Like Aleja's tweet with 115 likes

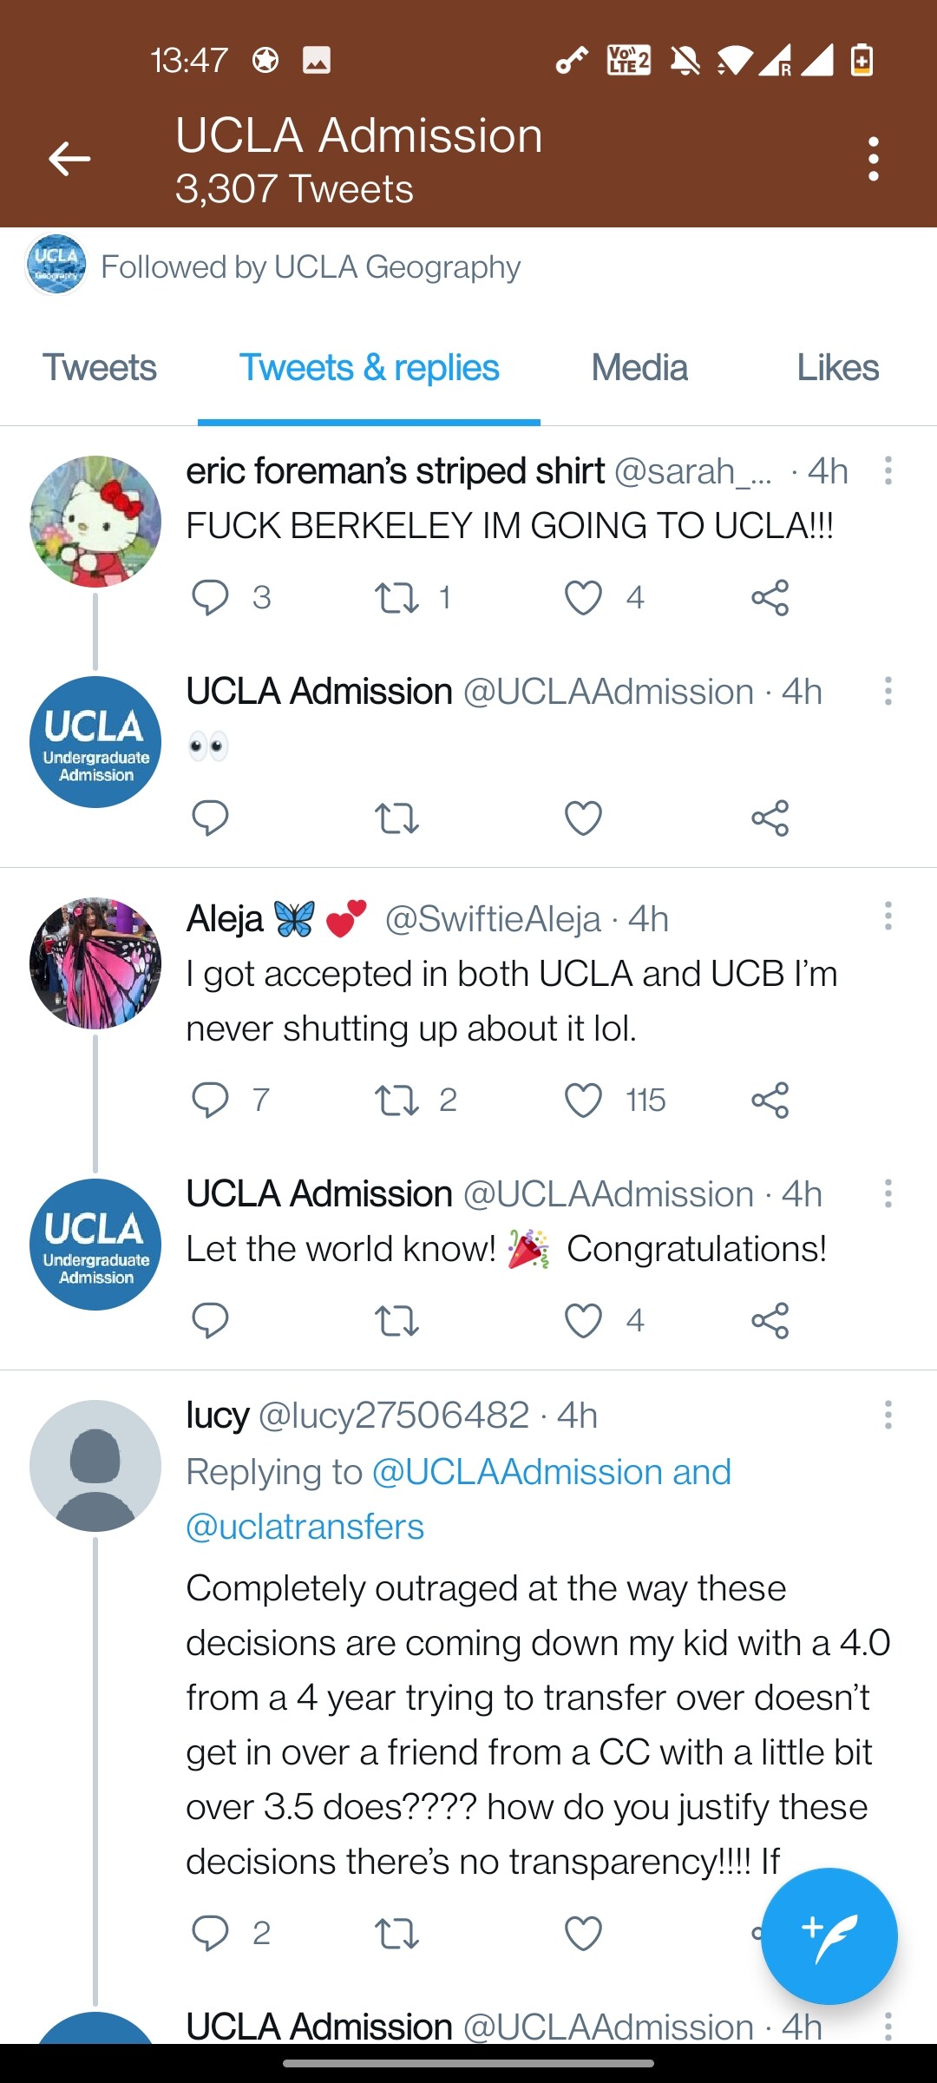tap(583, 1100)
